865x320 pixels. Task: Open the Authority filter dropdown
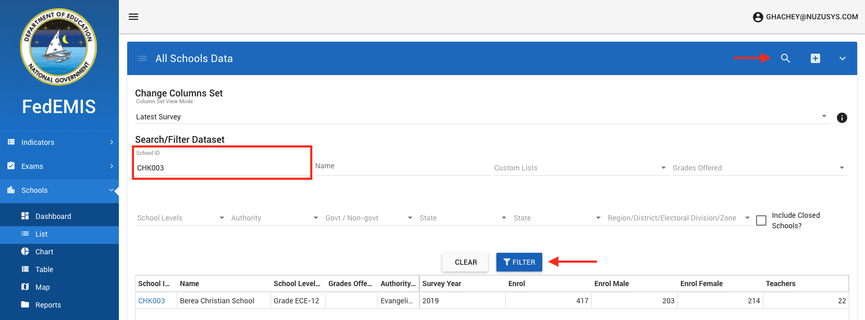274,218
